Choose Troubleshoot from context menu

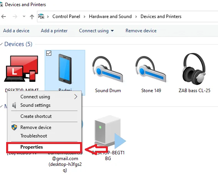point(44,136)
